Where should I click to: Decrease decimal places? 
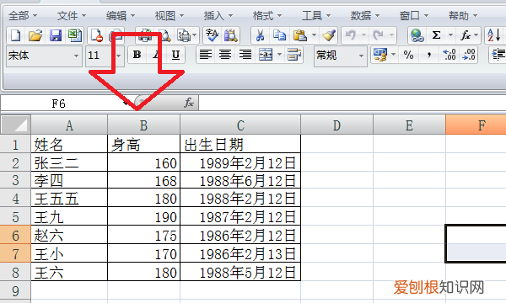click(469, 55)
